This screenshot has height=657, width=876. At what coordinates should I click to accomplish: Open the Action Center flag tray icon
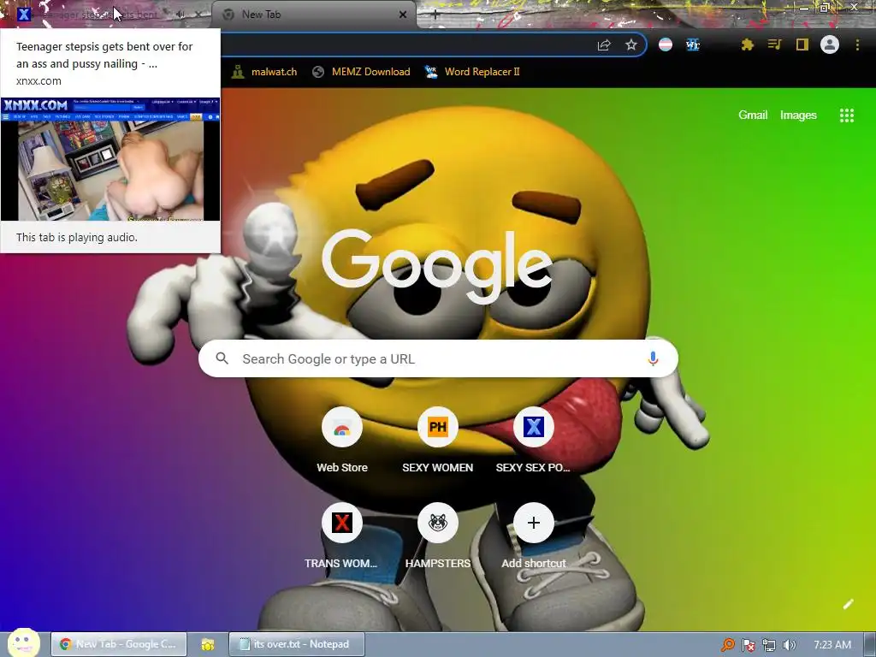click(748, 645)
